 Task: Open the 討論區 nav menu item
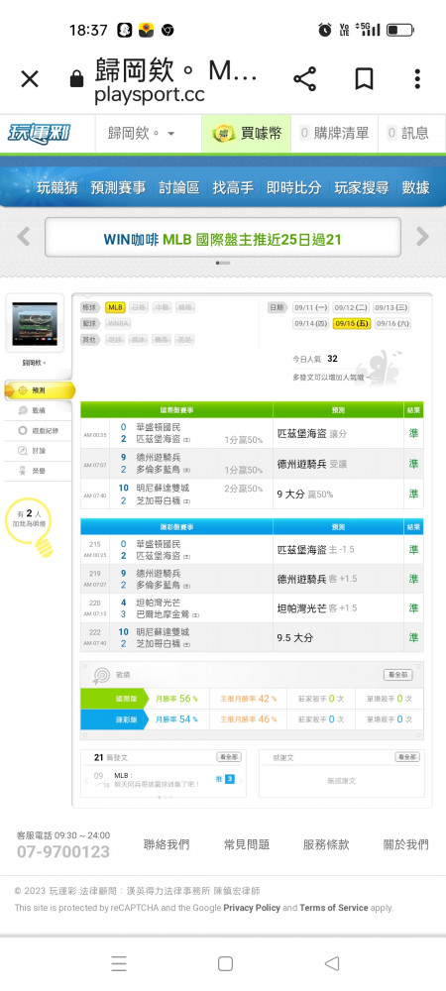click(178, 187)
